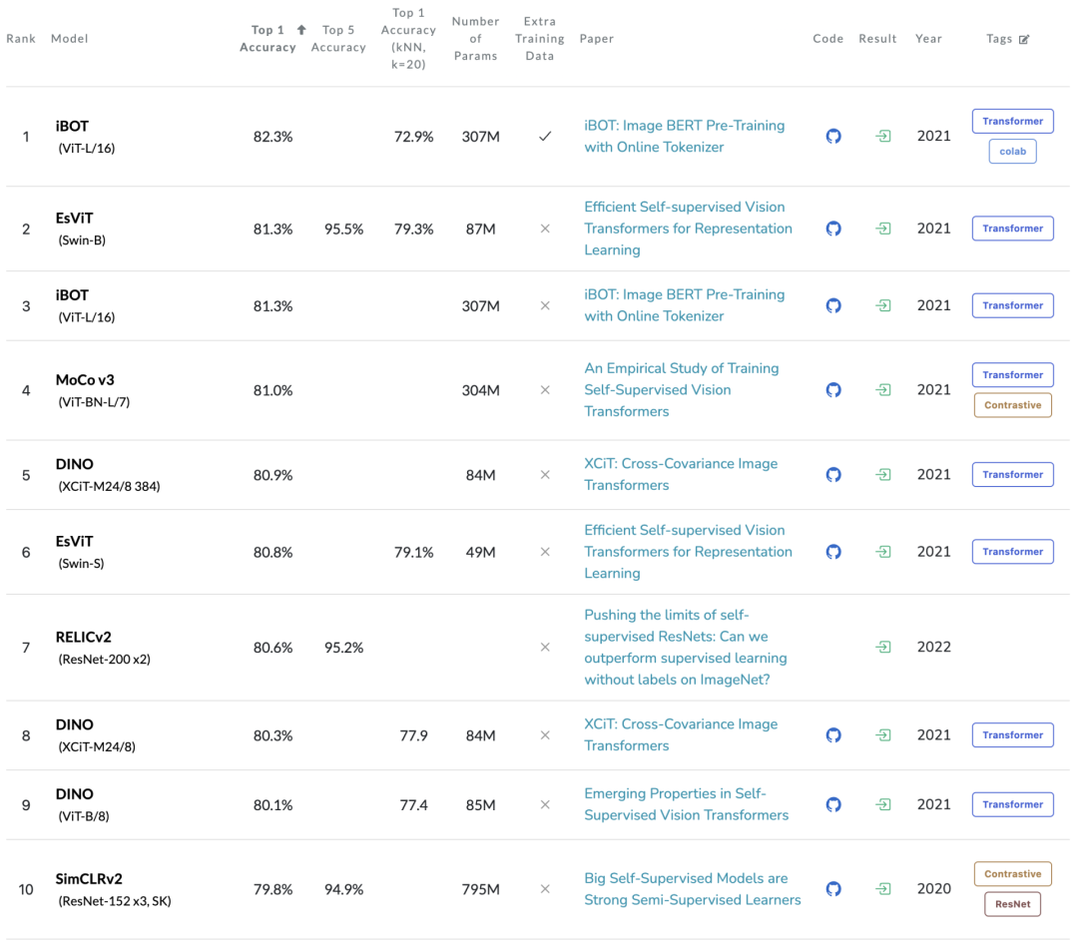Sort by Top 5 Accuracy column header
This screenshot has height=941, width=1078.
click(x=338, y=38)
